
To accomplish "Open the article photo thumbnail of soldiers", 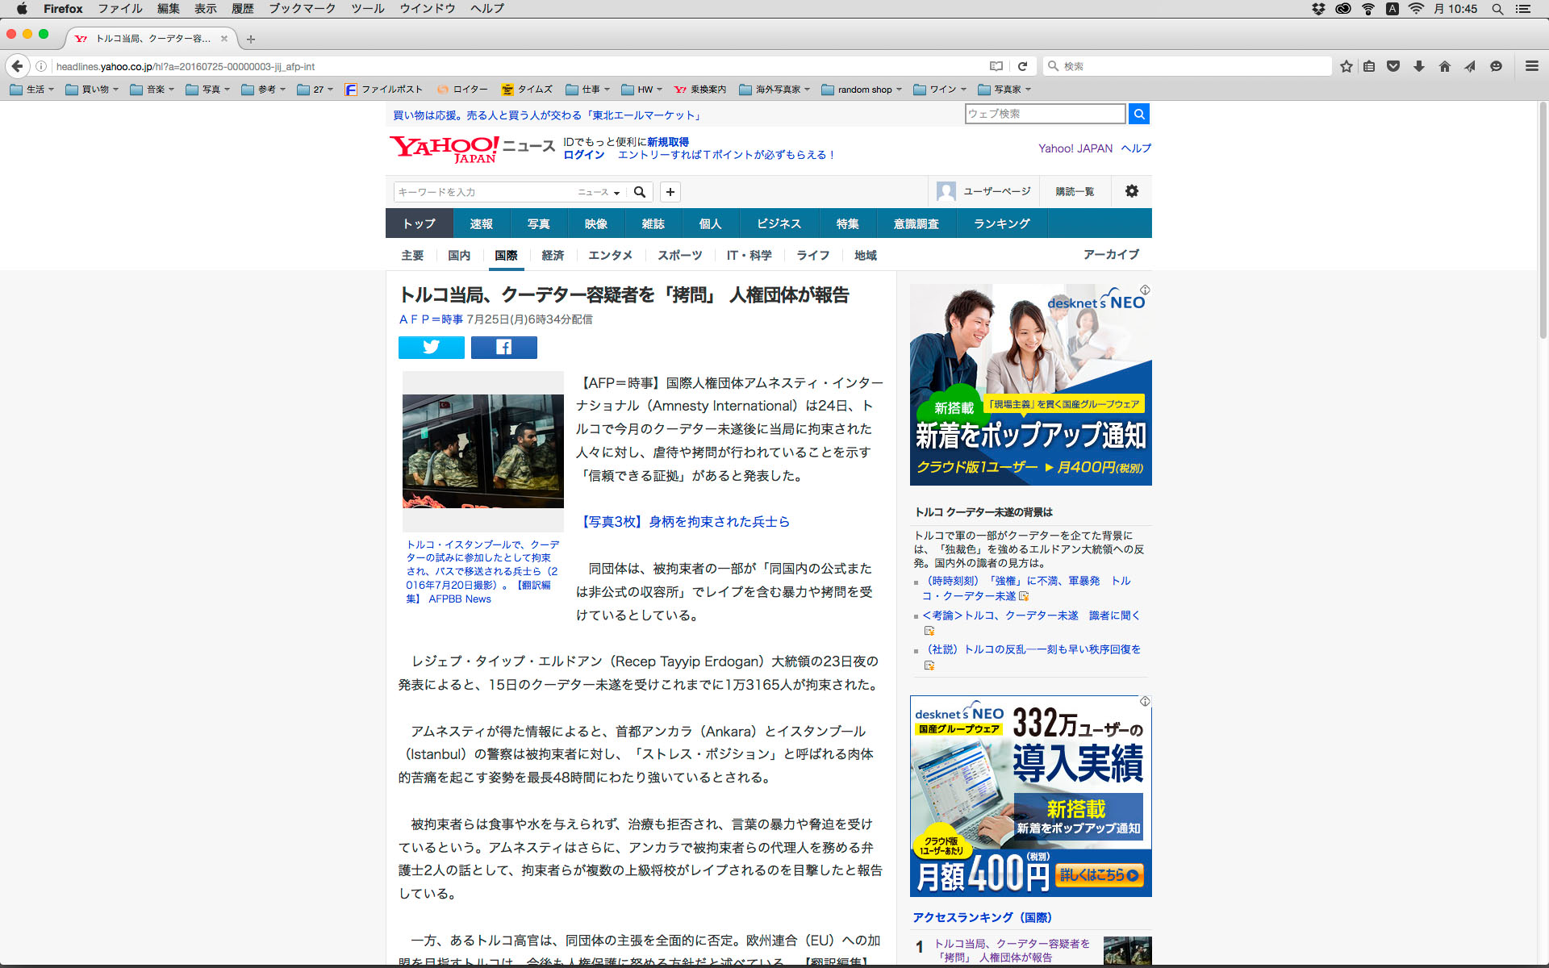I will coord(482,450).
